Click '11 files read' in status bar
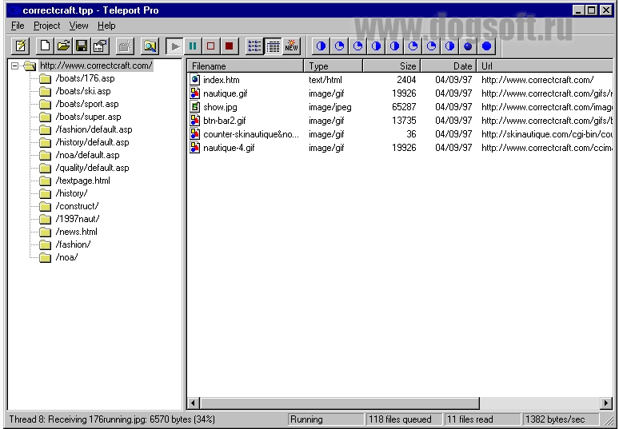The width and height of the screenshot is (619, 429). pyautogui.click(x=481, y=419)
